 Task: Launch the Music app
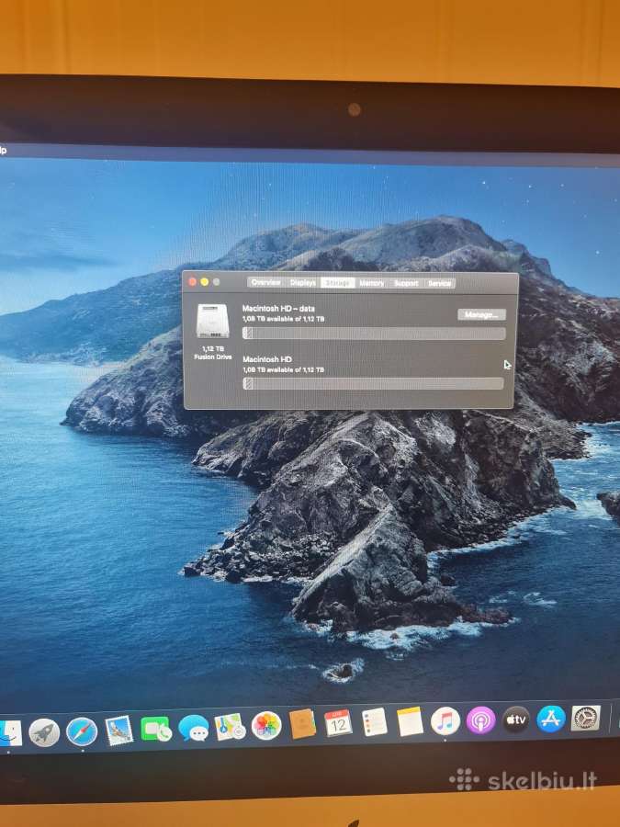point(445,720)
